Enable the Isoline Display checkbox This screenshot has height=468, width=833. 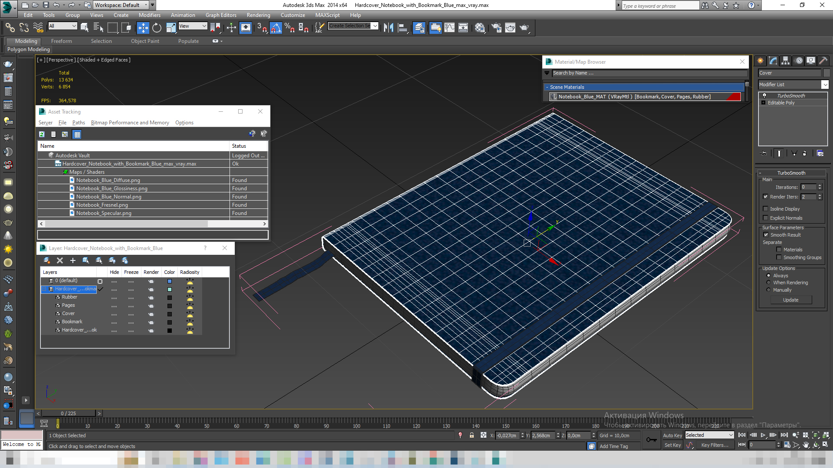click(766, 209)
